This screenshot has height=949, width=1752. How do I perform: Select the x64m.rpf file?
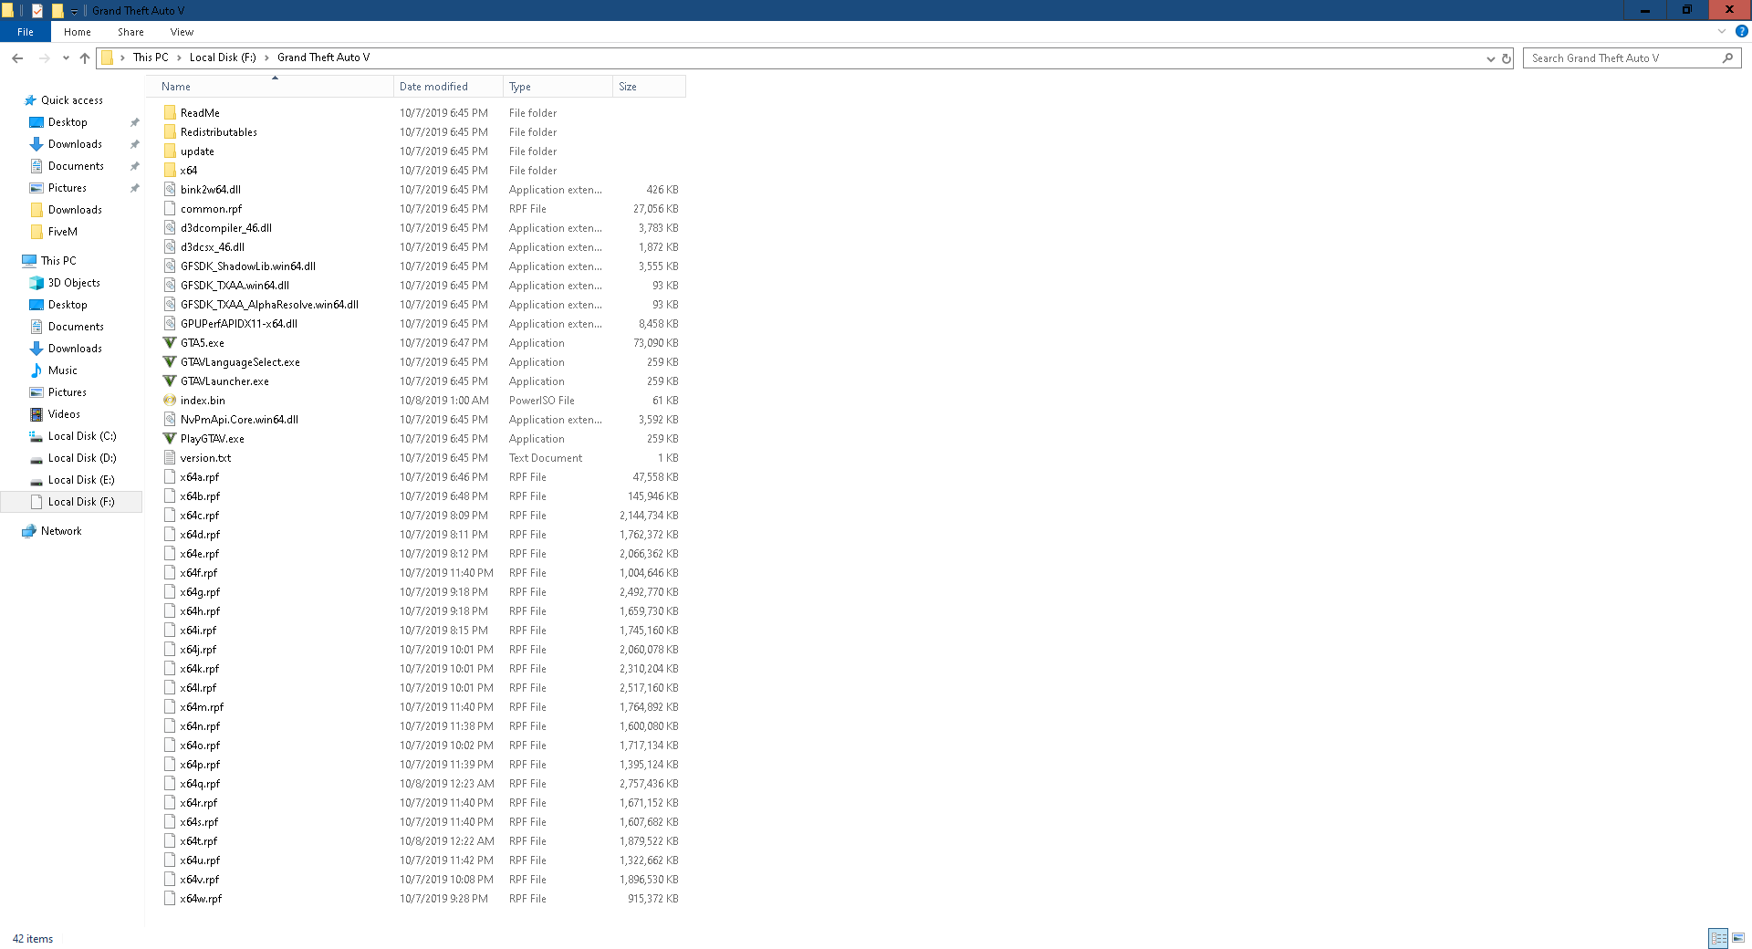pos(202,707)
